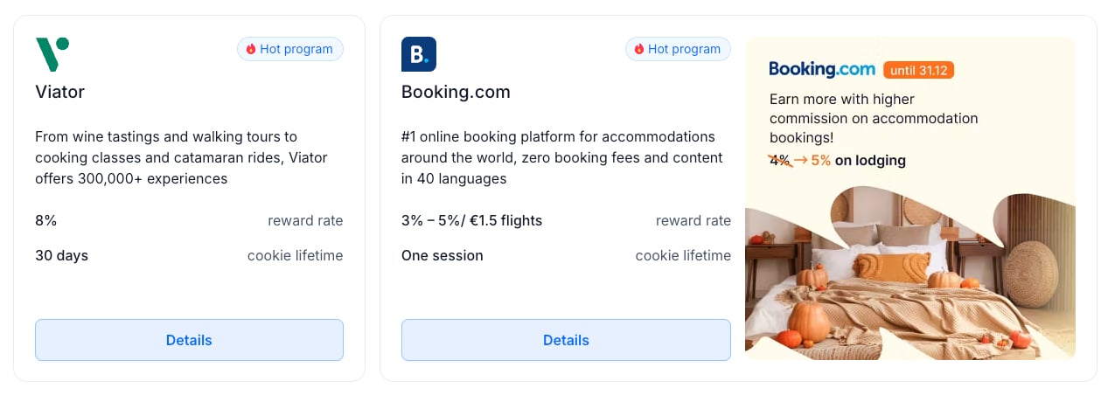Click the Booking.com program title
Image resolution: width=1108 pixels, height=395 pixels.
(456, 92)
